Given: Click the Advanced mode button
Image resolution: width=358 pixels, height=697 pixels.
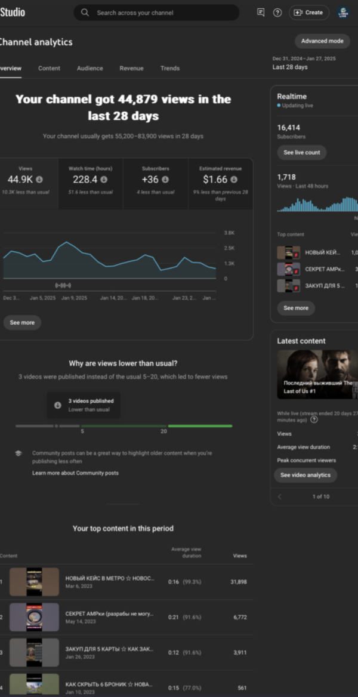Looking at the screenshot, I should click(x=322, y=41).
